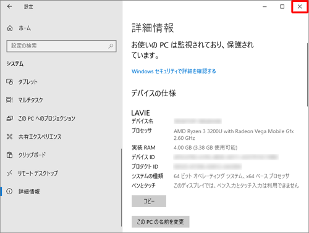Screen dimensions: 309x233
Task: Click the プロダクト ID label
Action: tap(145, 166)
